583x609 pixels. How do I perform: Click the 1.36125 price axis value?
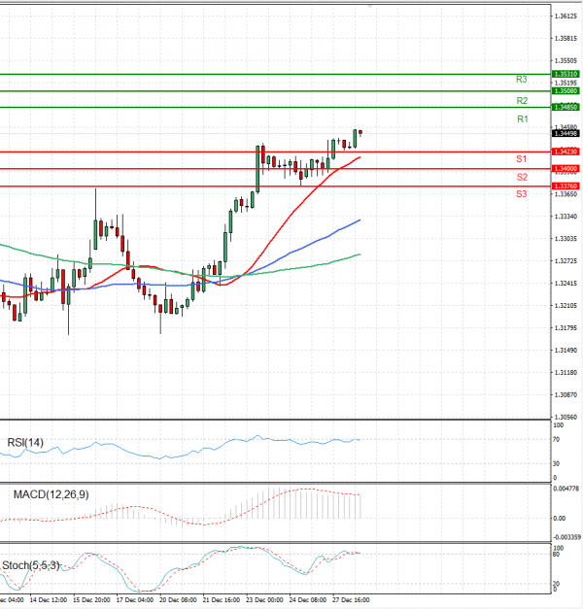pos(566,16)
